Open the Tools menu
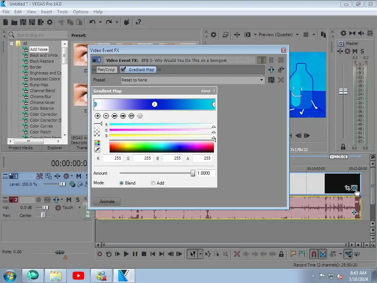 click(x=62, y=11)
